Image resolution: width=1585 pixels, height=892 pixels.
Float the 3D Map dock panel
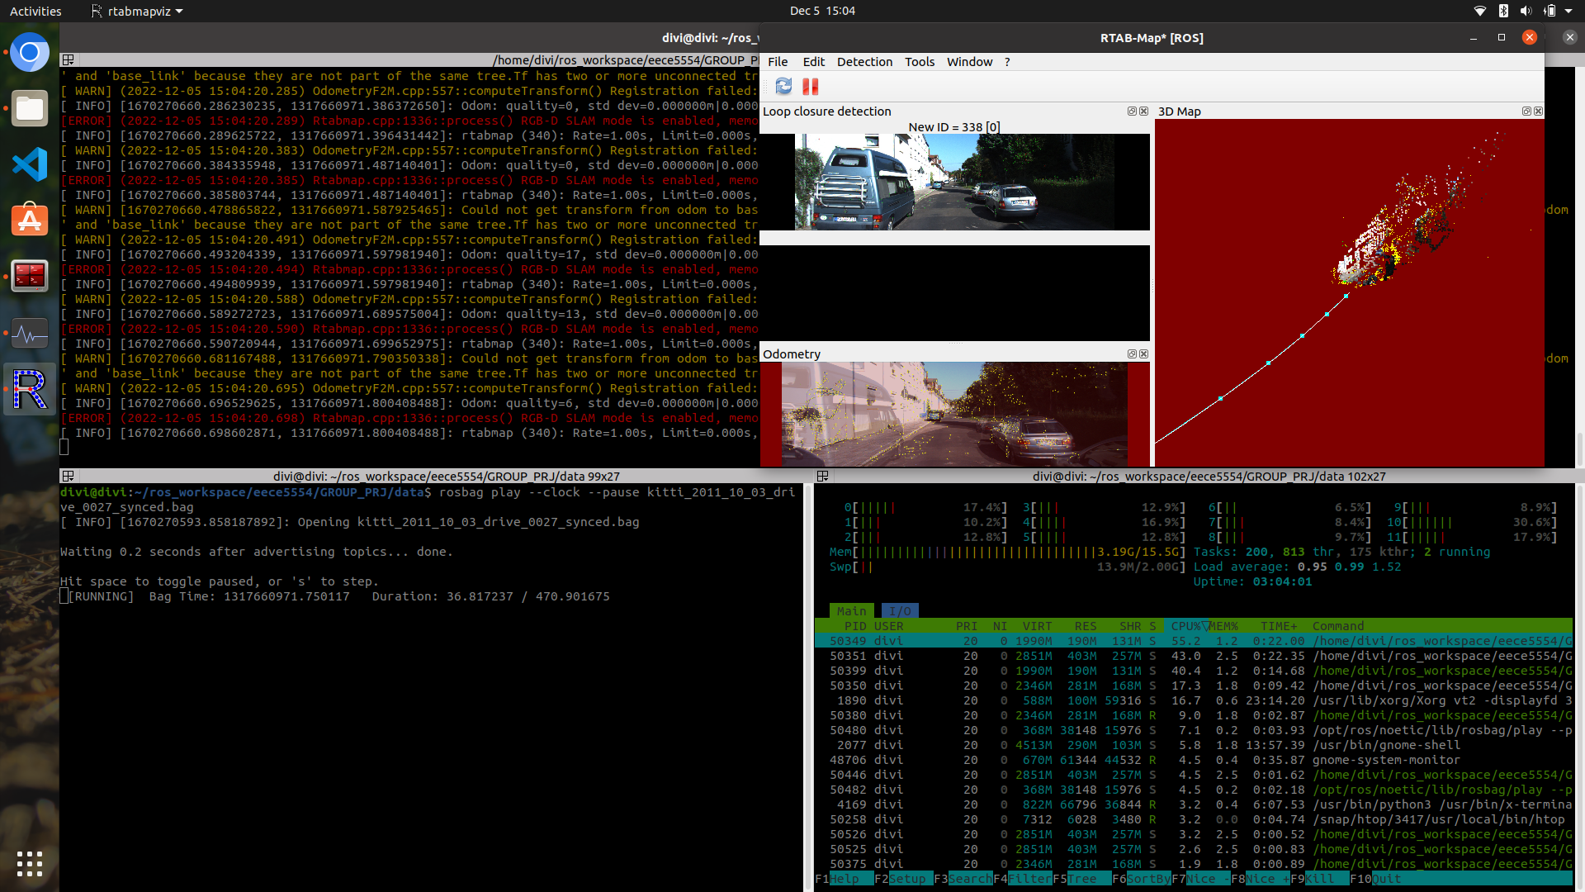point(1526,111)
